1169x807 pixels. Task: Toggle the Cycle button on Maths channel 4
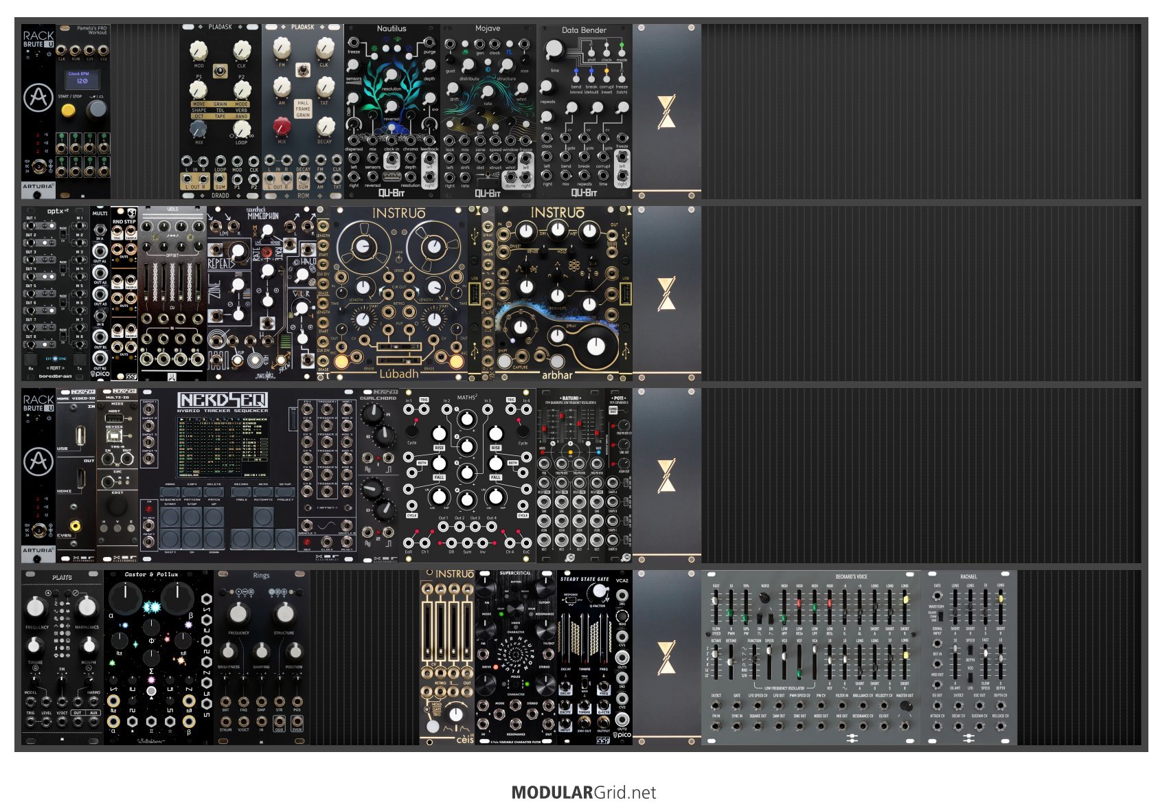click(523, 431)
